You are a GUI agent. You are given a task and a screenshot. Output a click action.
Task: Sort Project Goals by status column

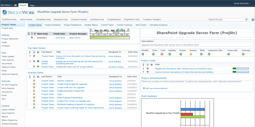[x=148, y=65]
